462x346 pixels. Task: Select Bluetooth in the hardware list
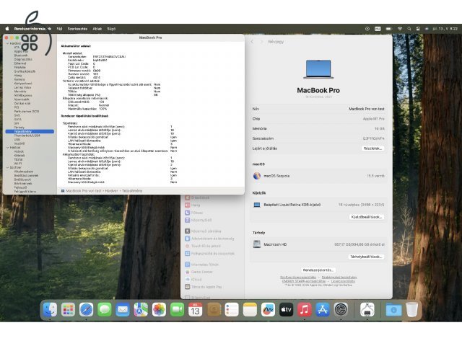coord(21,56)
